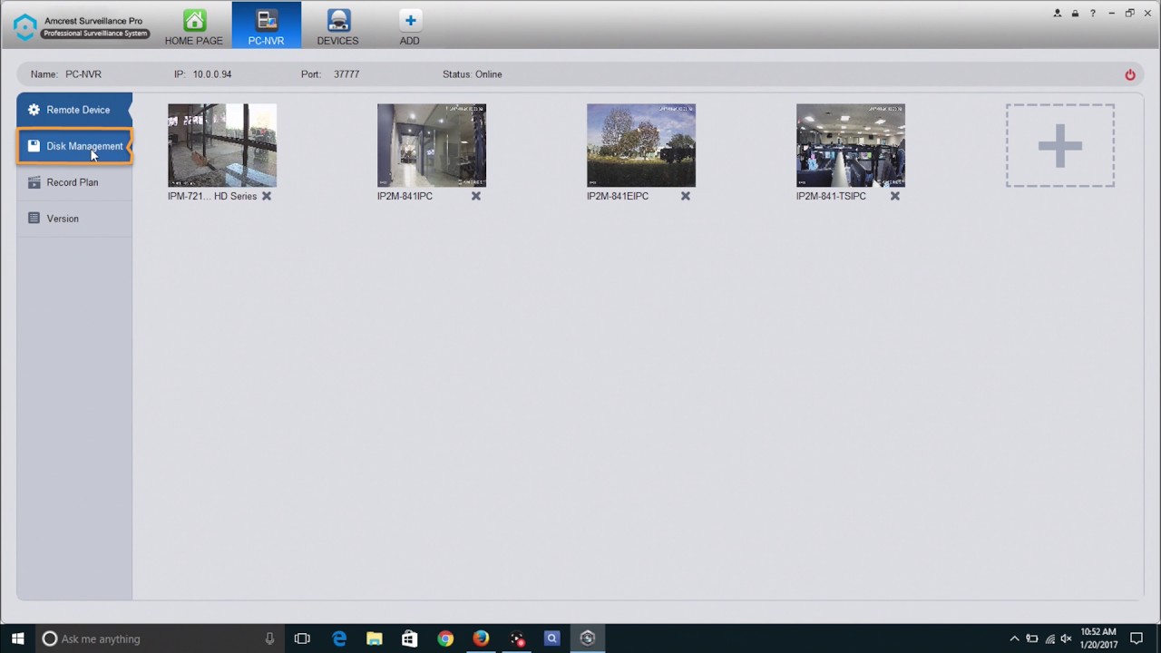Open the Windows Store from the taskbar
Screen dimensions: 1161x653
(410, 638)
